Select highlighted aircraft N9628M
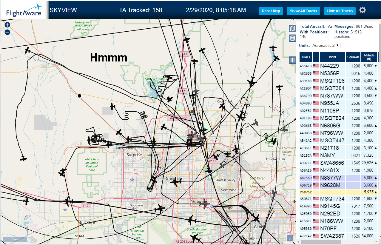The width and height of the screenshot is (381, 245). (339, 185)
